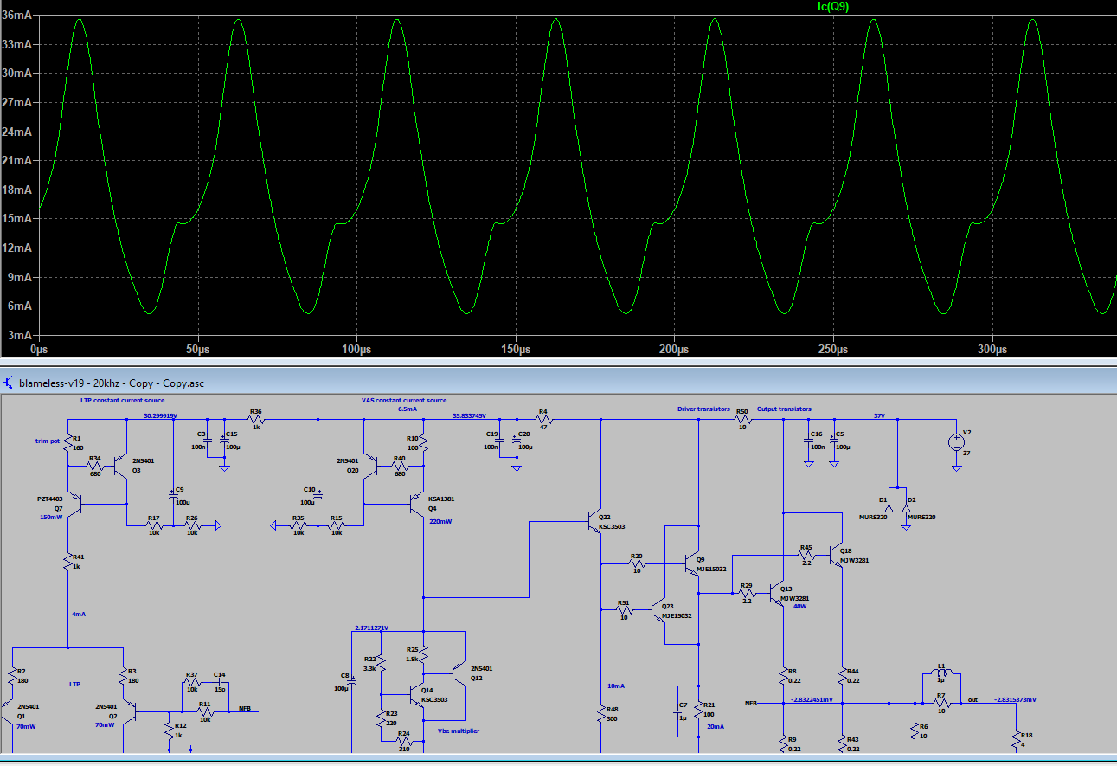The height and width of the screenshot is (766, 1117).
Task: Select capacitor C16 100n symbol
Action: tap(807, 441)
